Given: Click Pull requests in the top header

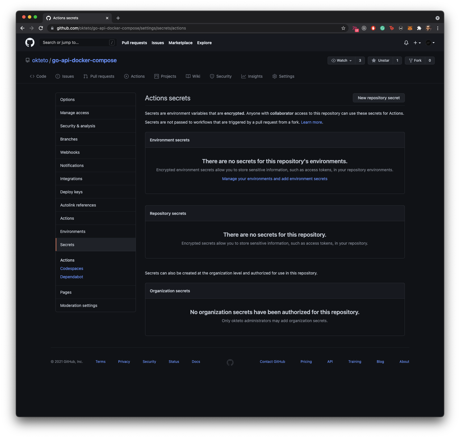Looking at the screenshot, I should point(134,43).
